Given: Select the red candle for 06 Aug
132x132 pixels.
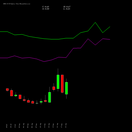Looking at the screenshot, I should 33,102.
